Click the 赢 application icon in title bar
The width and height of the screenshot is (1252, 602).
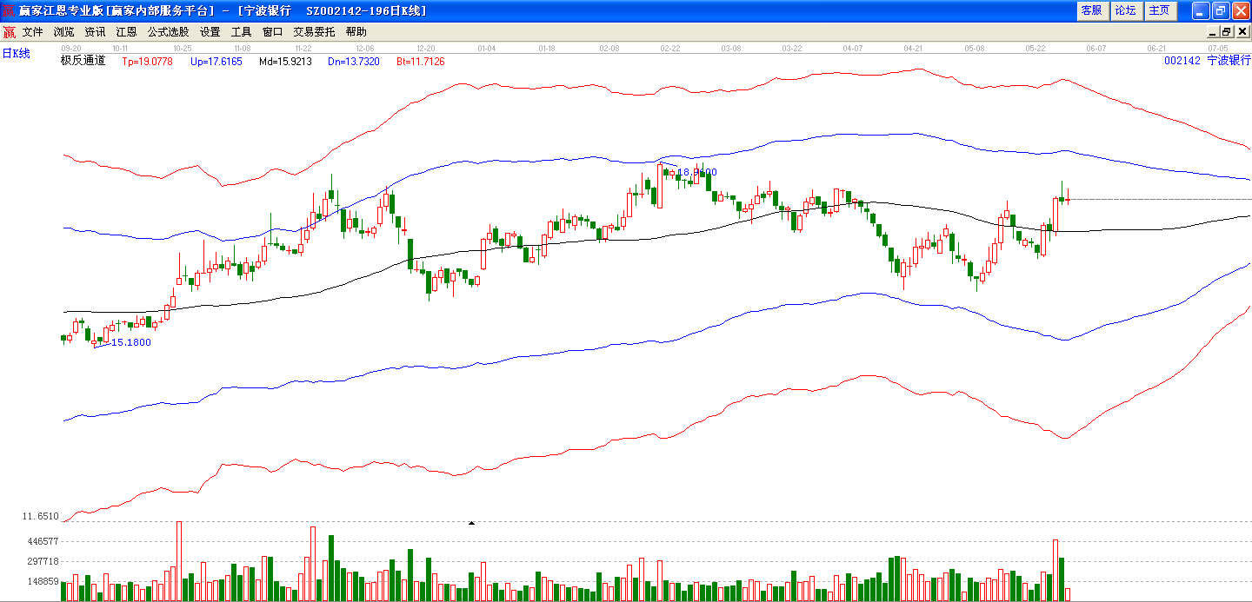(9, 10)
